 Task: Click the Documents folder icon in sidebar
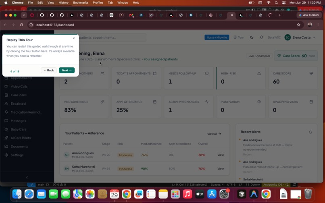(x=6, y=147)
